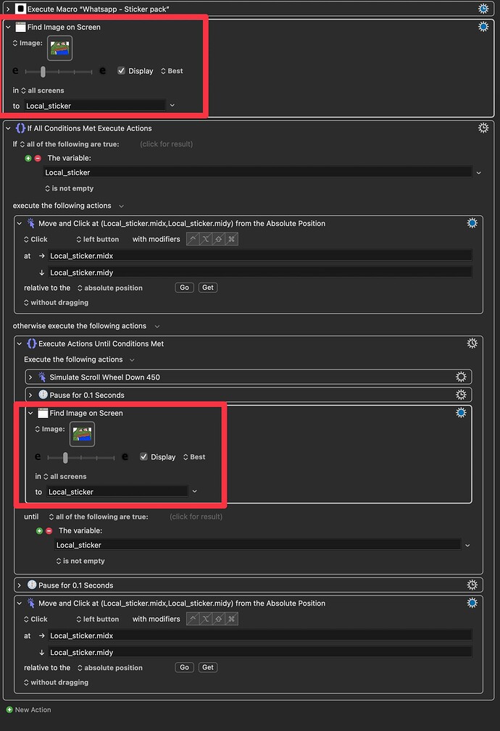Open "without dragging" menu in last Move and Click

(x=58, y=682)
